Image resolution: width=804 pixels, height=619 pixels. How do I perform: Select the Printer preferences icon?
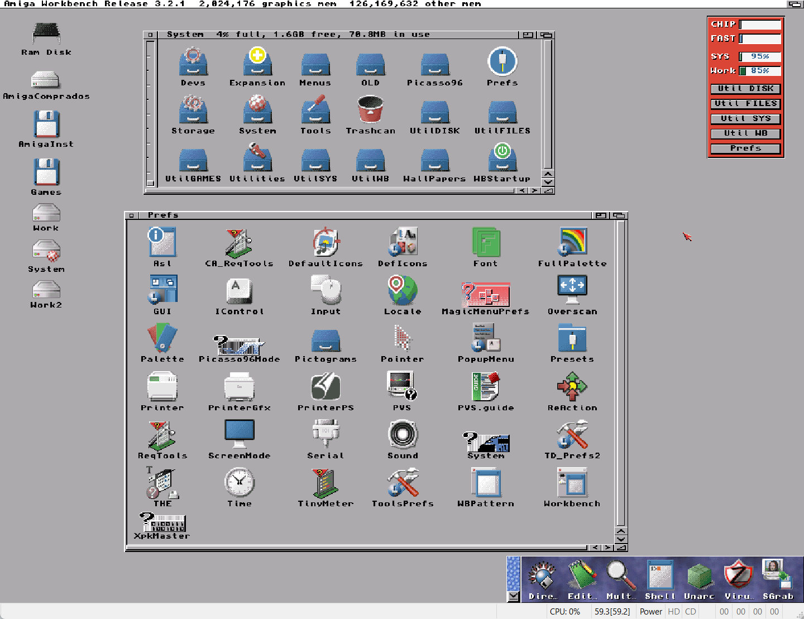click(162, 387)
